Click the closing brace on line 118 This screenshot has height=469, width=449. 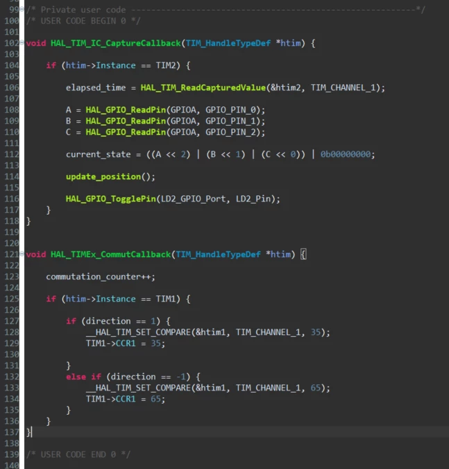tap(28, 222)
